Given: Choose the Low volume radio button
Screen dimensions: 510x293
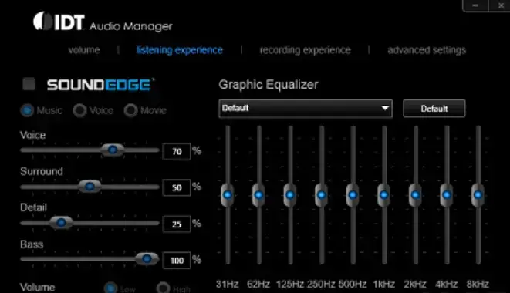Looking at the screenshot, I should 110,288.
